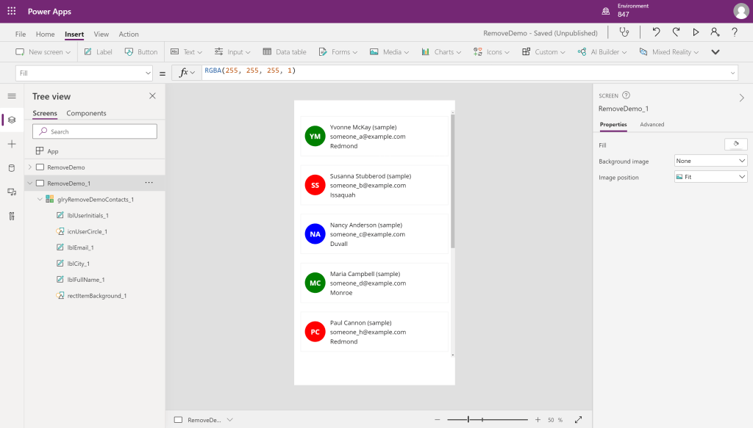Expand the RemoveDemo screen node
753x428 pixels.
(x=30, y=167)
